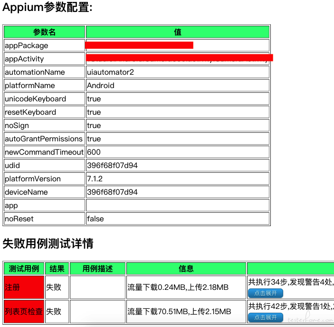Select the deviceName parameter cell
Image resolution: width=334 pixels, height=327 pixels.
44,192
